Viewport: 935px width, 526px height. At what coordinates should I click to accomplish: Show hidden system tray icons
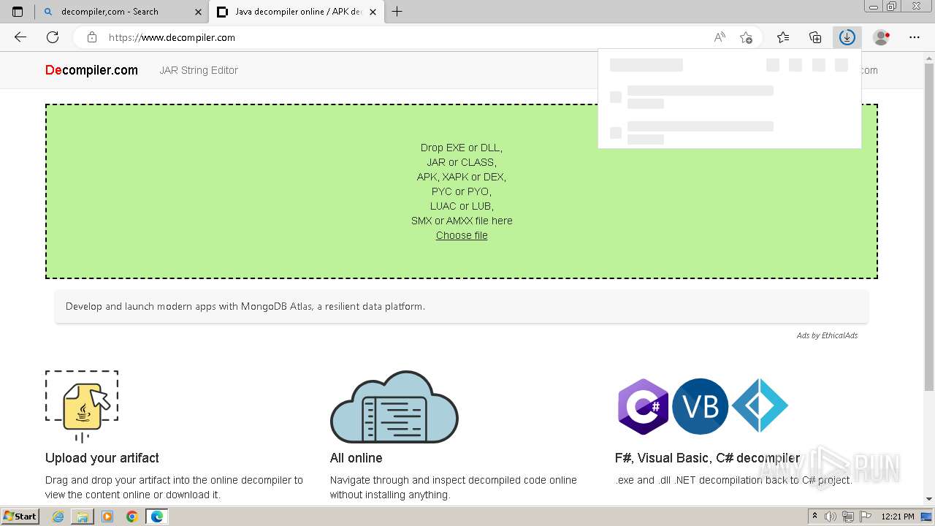point(814,517)
